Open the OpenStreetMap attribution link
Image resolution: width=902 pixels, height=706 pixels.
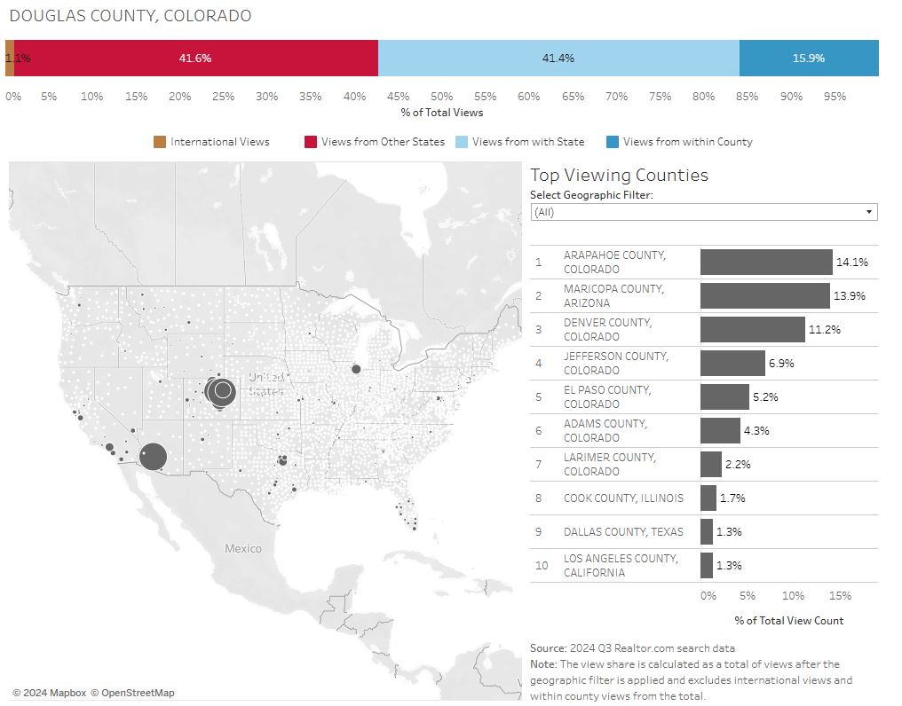click(x=133, y=693)
